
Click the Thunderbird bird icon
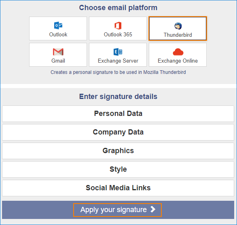coord(178,26)
